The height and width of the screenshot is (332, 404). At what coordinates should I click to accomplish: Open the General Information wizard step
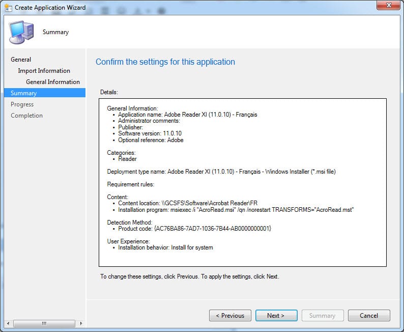pyautogui.click(x=53, y=82)
